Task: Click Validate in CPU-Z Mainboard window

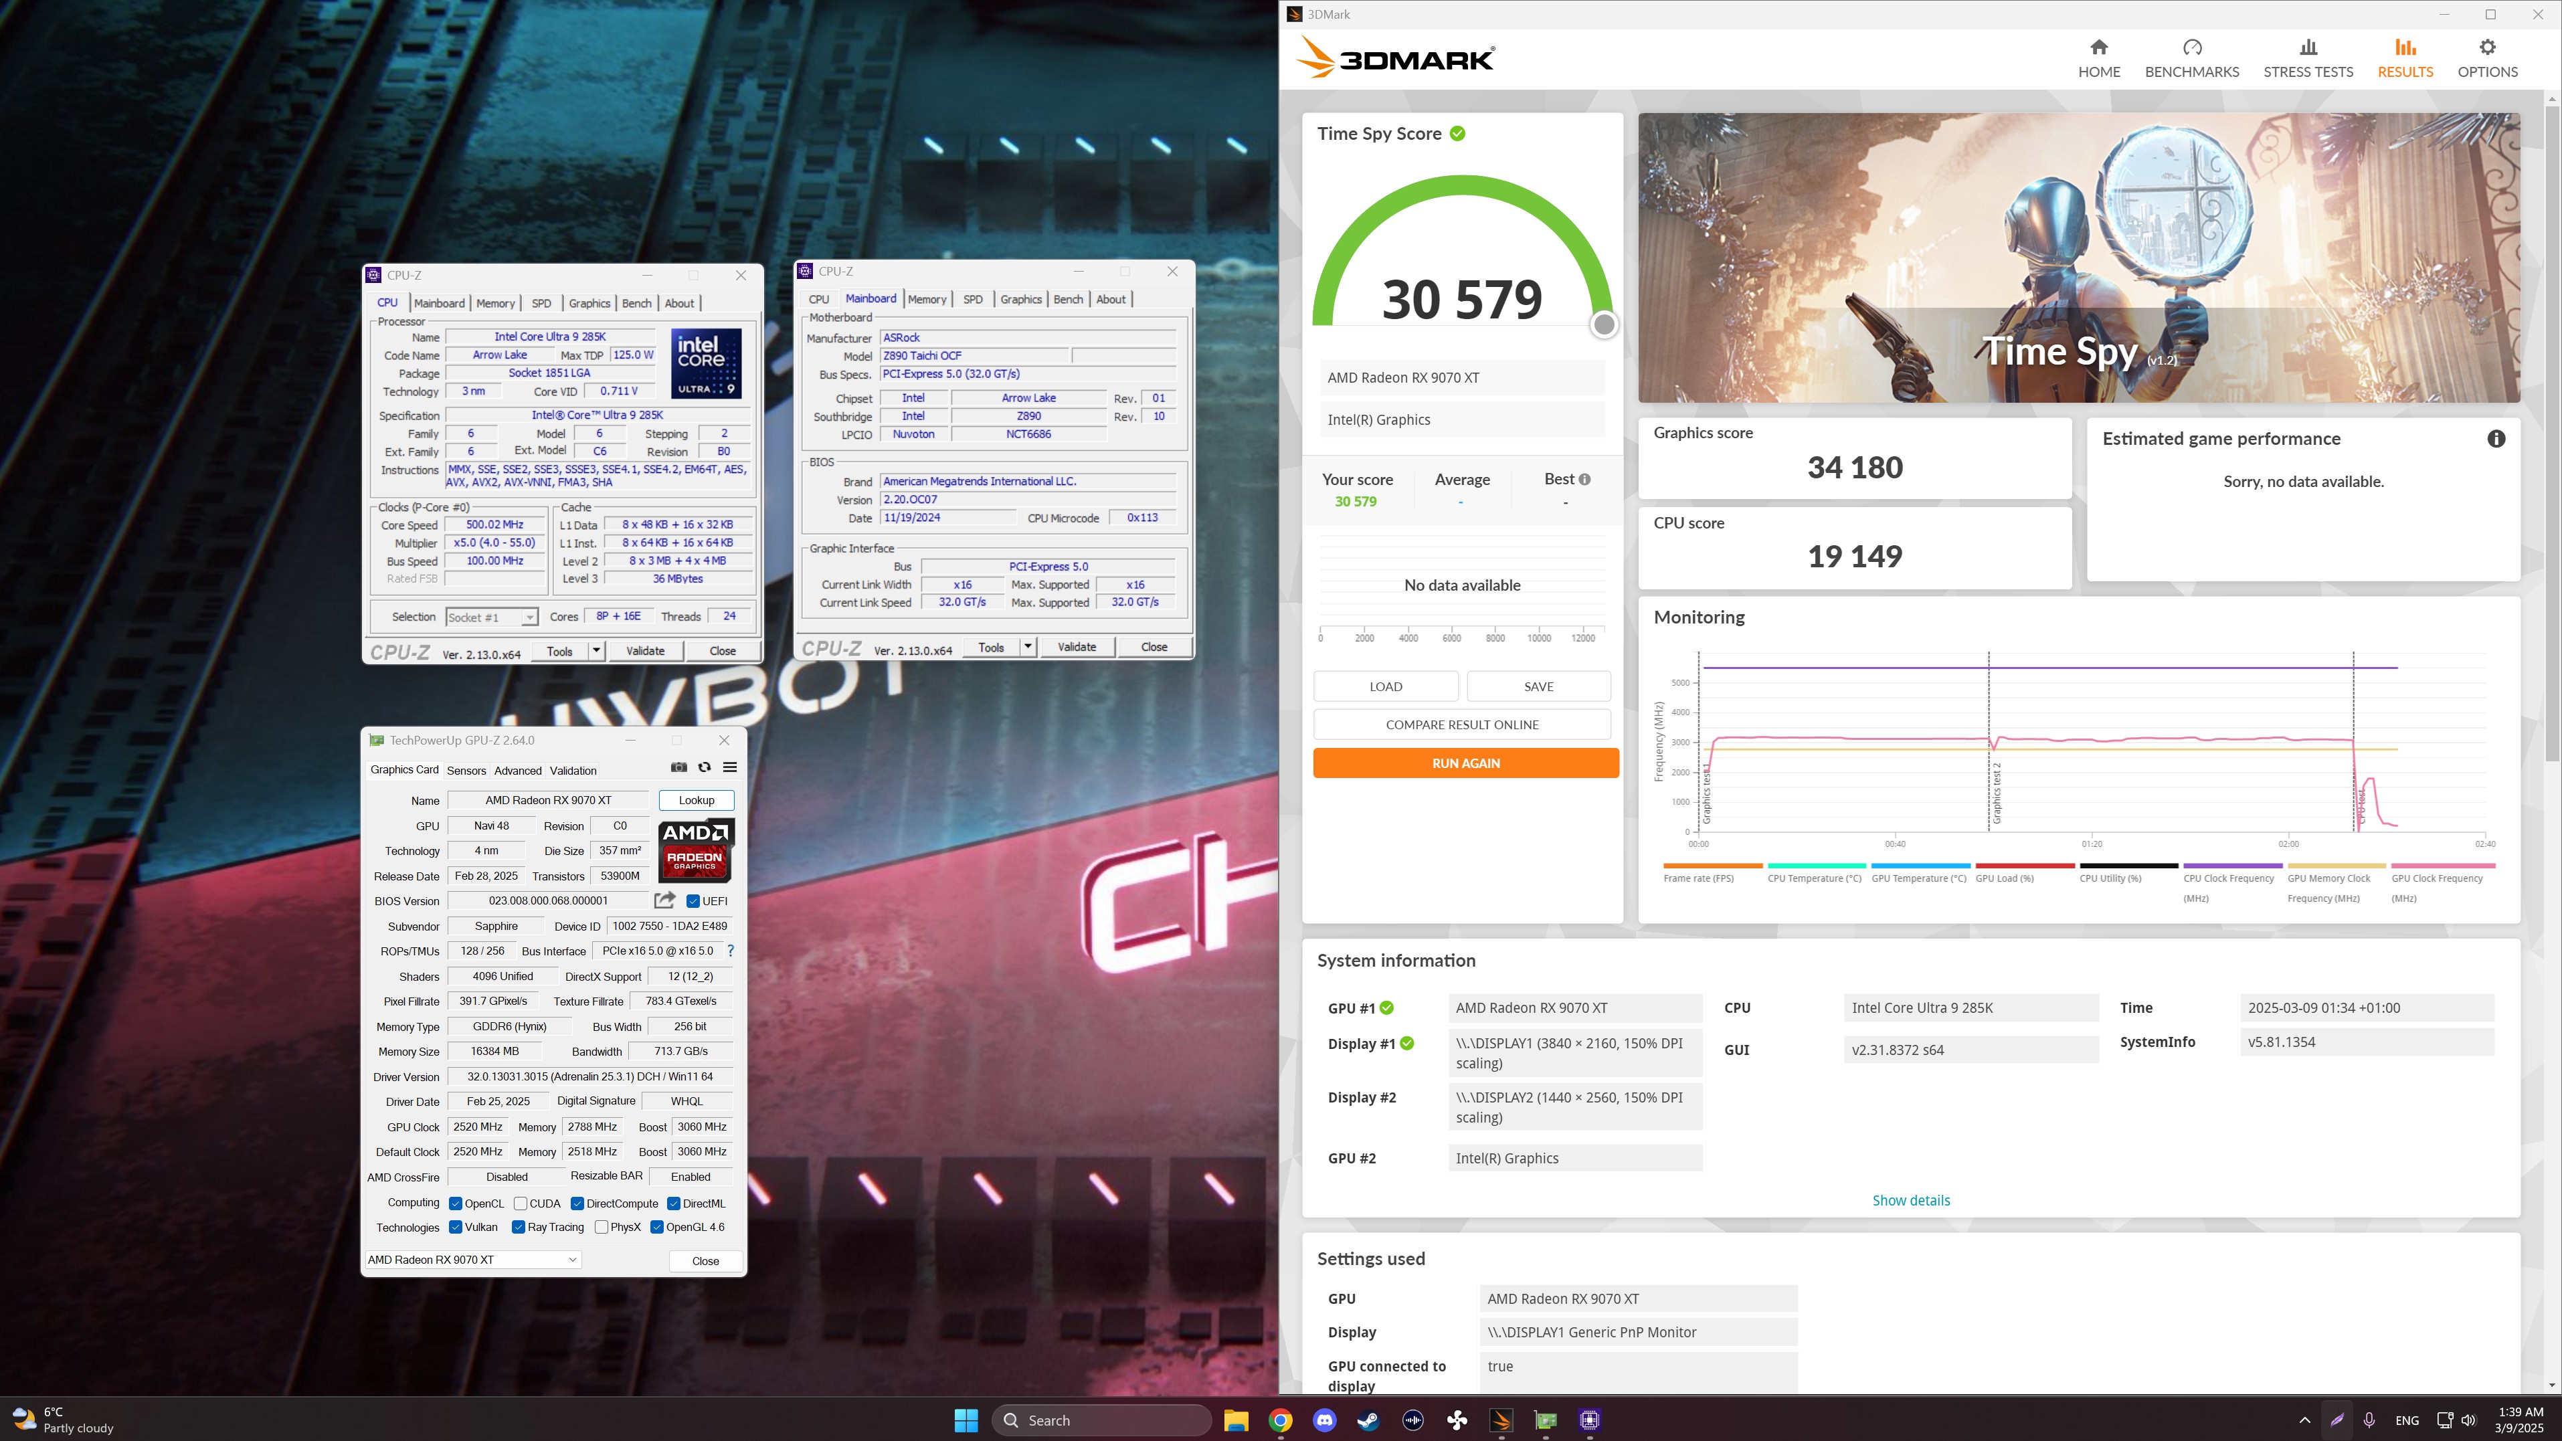Action: tap(1076, 646)
